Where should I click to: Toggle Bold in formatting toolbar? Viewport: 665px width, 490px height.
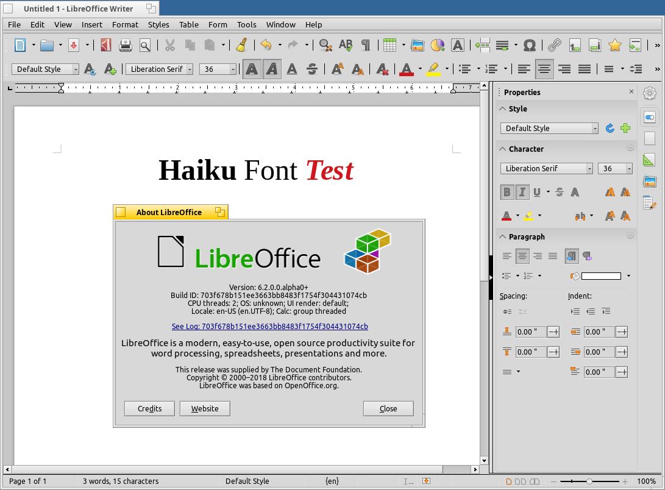coord(252,69)
